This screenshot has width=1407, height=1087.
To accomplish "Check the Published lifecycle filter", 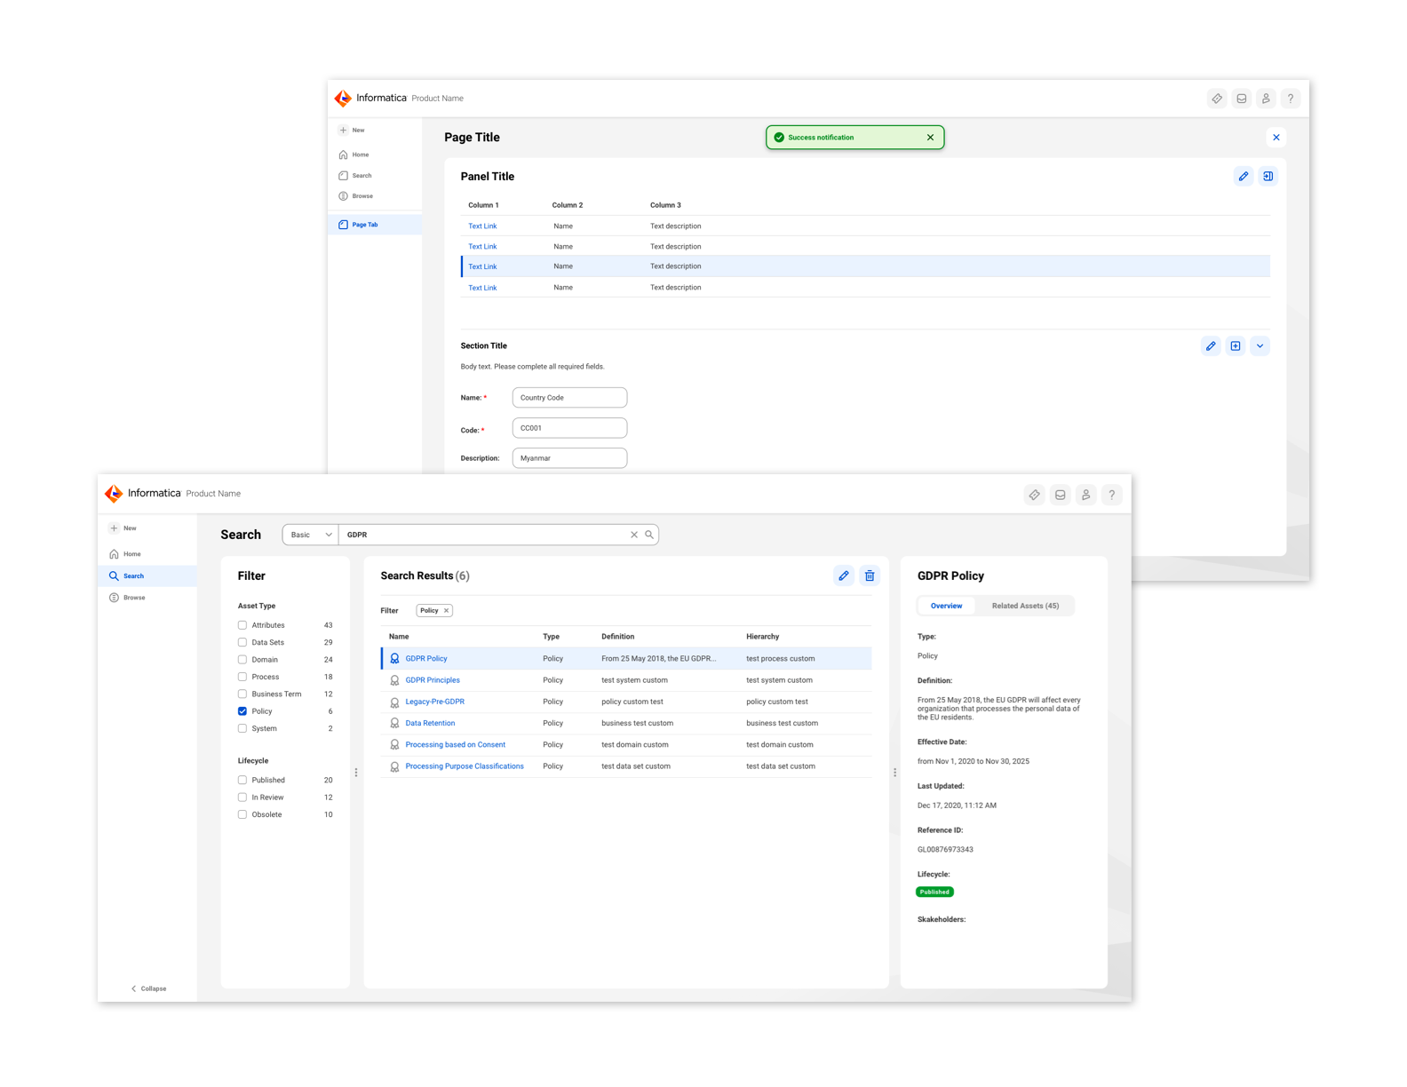I will (242, 781).
